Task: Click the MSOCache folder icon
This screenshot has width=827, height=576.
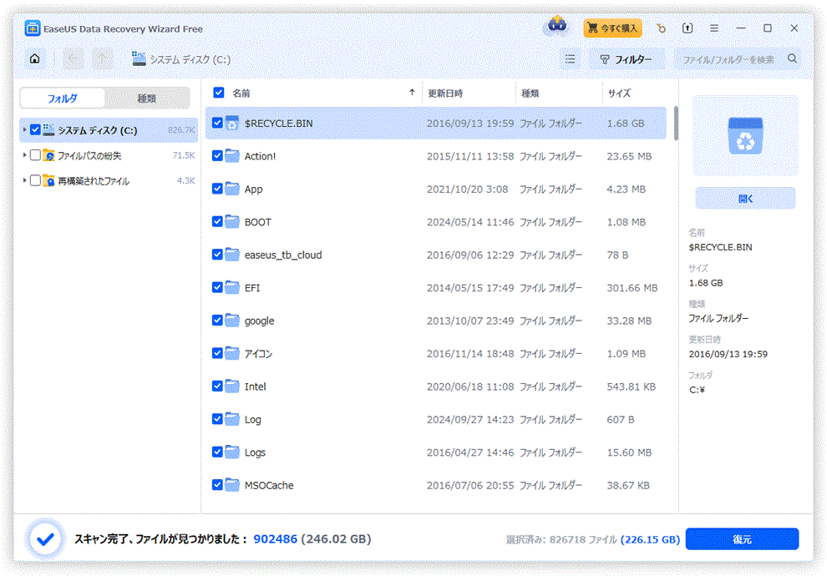Action: click(x=232, y=485)
